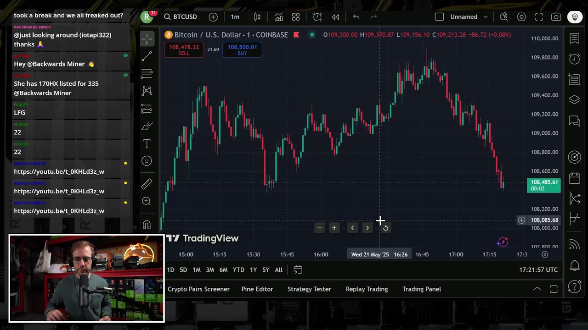The image size is (588, 330).
Task: Create a new alert from toolbar
Action: [x=317, y=17]
